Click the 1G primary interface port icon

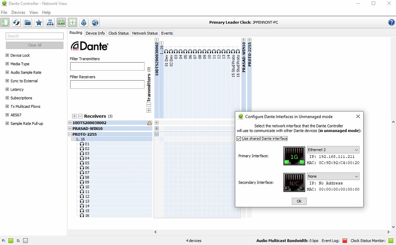point(294,156)
